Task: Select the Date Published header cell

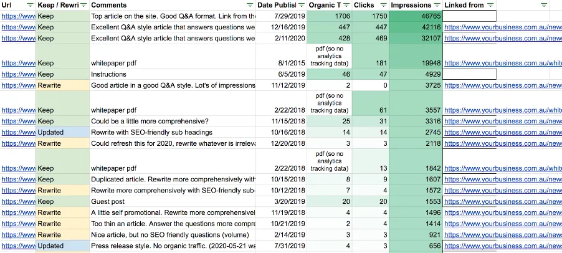Action: (x=282, y=5)
